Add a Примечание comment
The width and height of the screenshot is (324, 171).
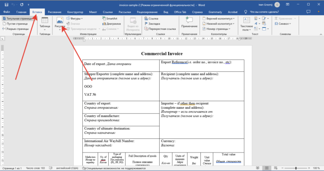coord(189,23)
